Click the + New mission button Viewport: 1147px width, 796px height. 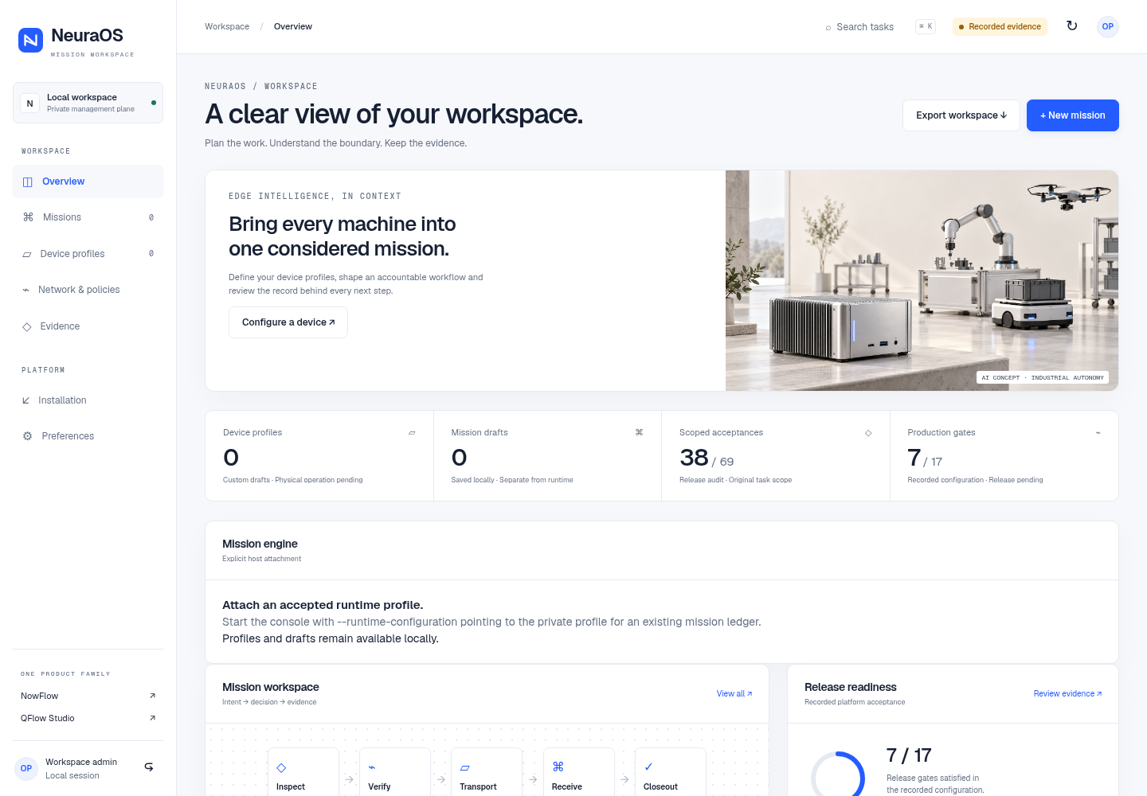[x=1073, y=115]
